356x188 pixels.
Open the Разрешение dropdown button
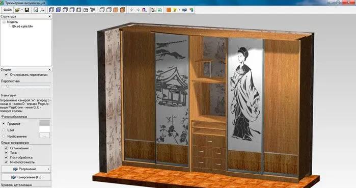26,169
